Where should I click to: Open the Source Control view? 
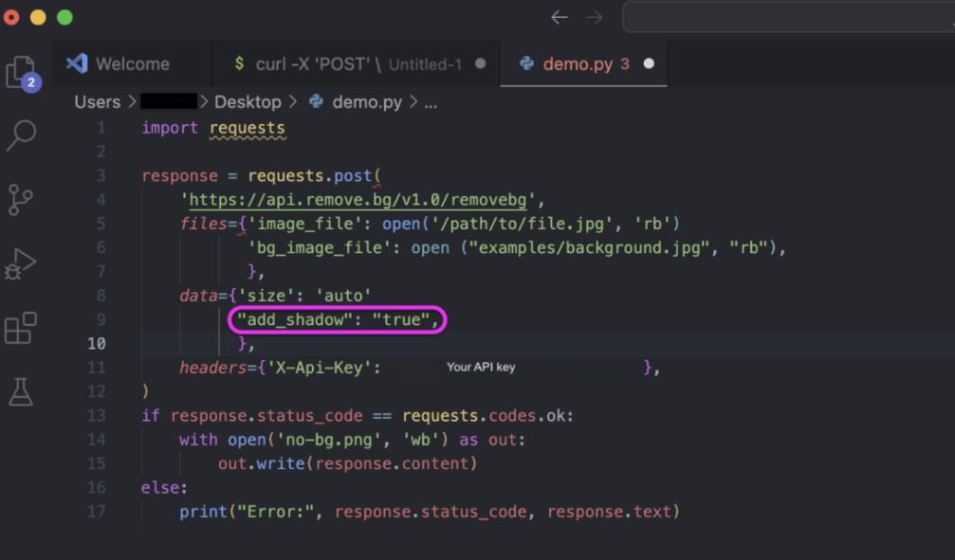(21, 200)
